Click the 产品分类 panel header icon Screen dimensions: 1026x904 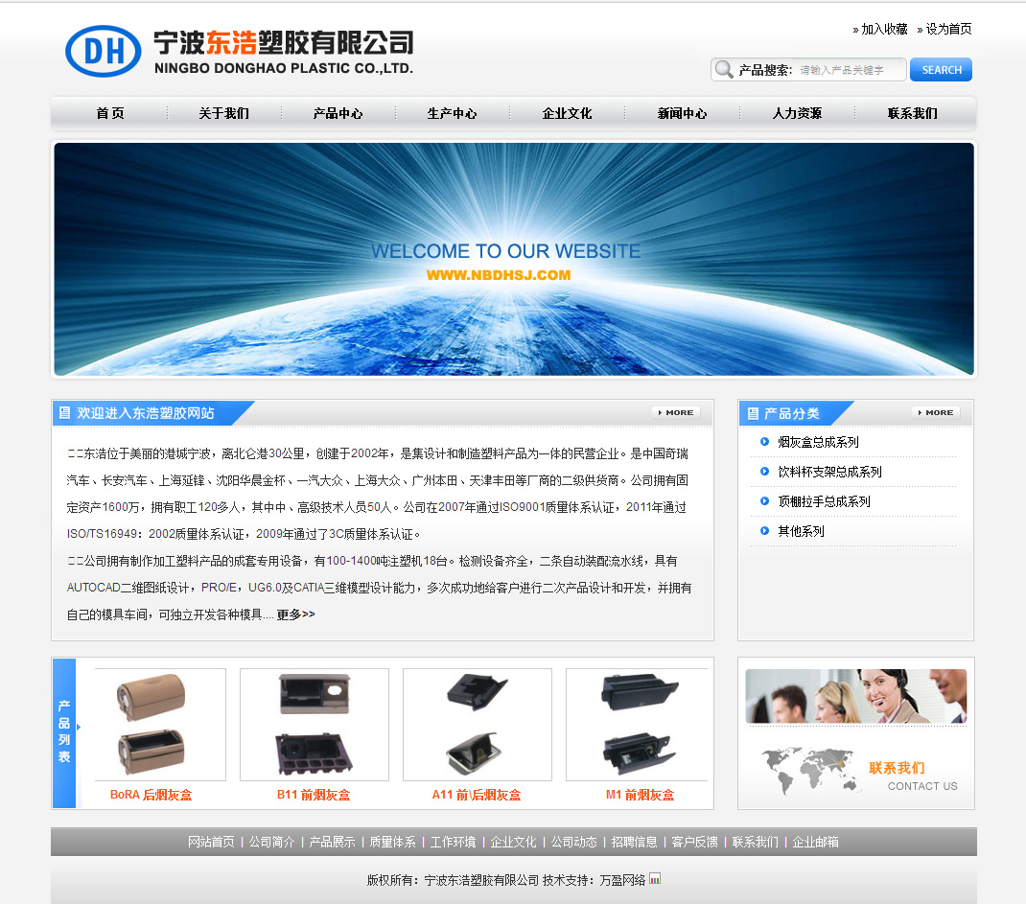[751, 413]
